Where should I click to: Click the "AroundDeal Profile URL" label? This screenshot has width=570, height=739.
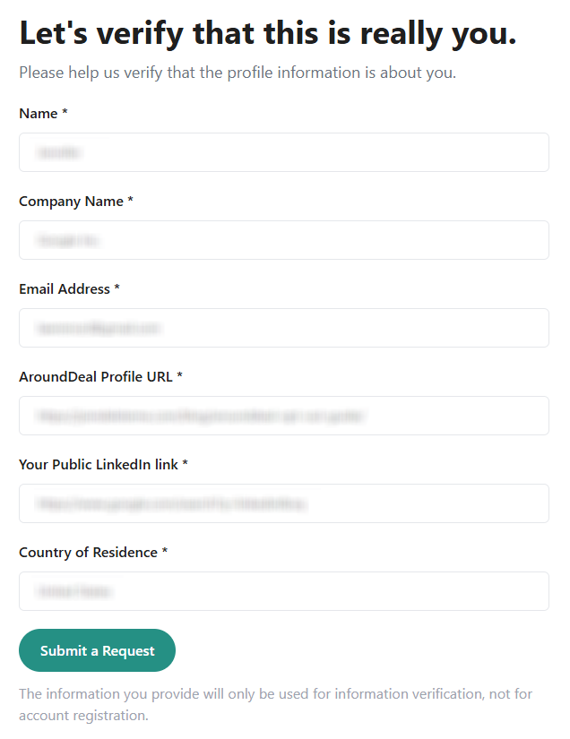(95, 377)
